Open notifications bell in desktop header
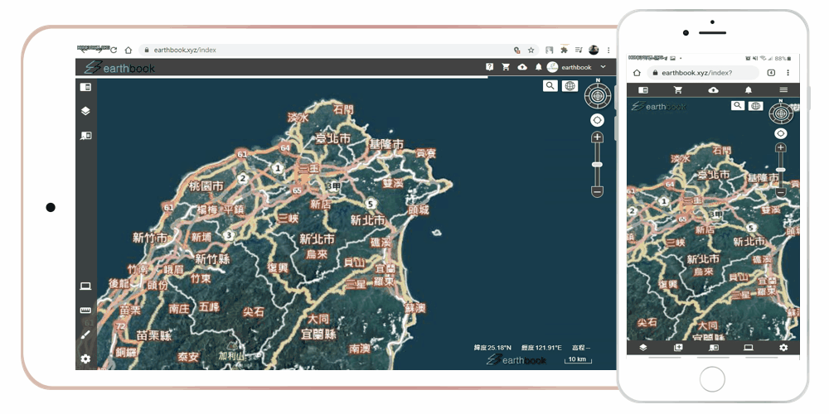Image resolution: width=829 pixels, height=414 pixels. click(538, 67)
